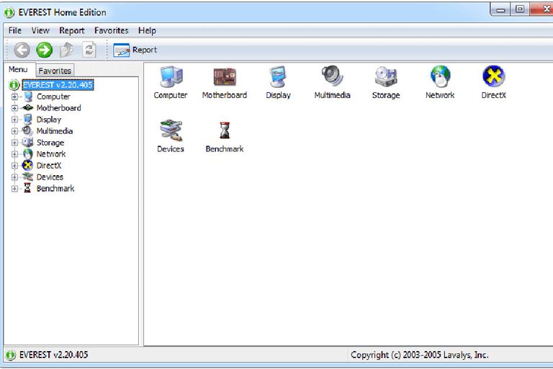Open the Multimedia speaker icon in the main pane
Screen dimensions: 553x369
[x=332, y=76]
